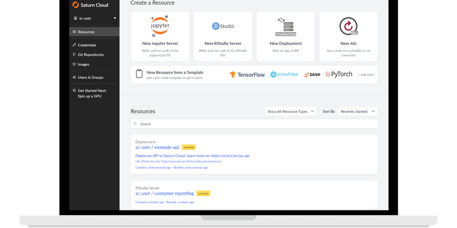Click the Saturn Cloud logo icon

coord(75,4)
